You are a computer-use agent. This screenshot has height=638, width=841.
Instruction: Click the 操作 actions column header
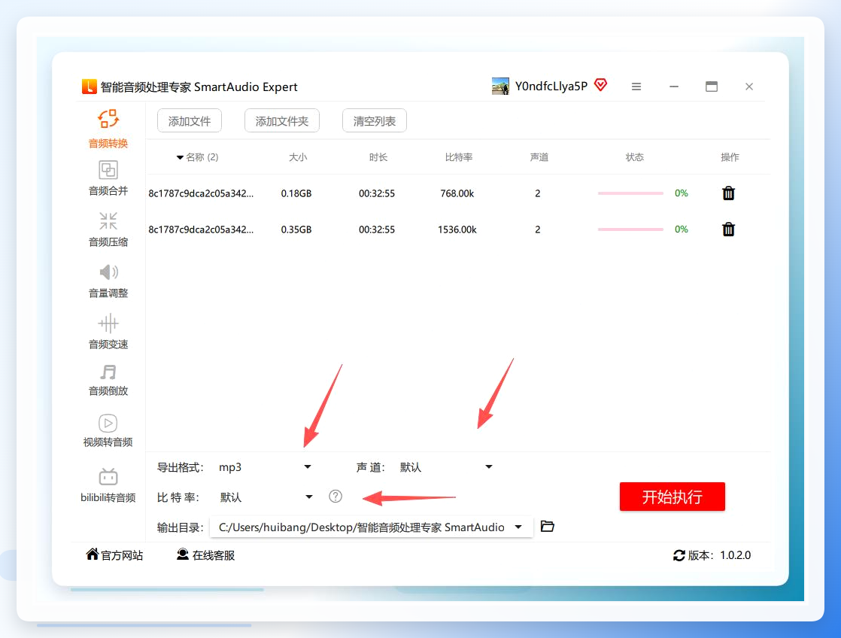pyautogui.click(x=730, y=157)
